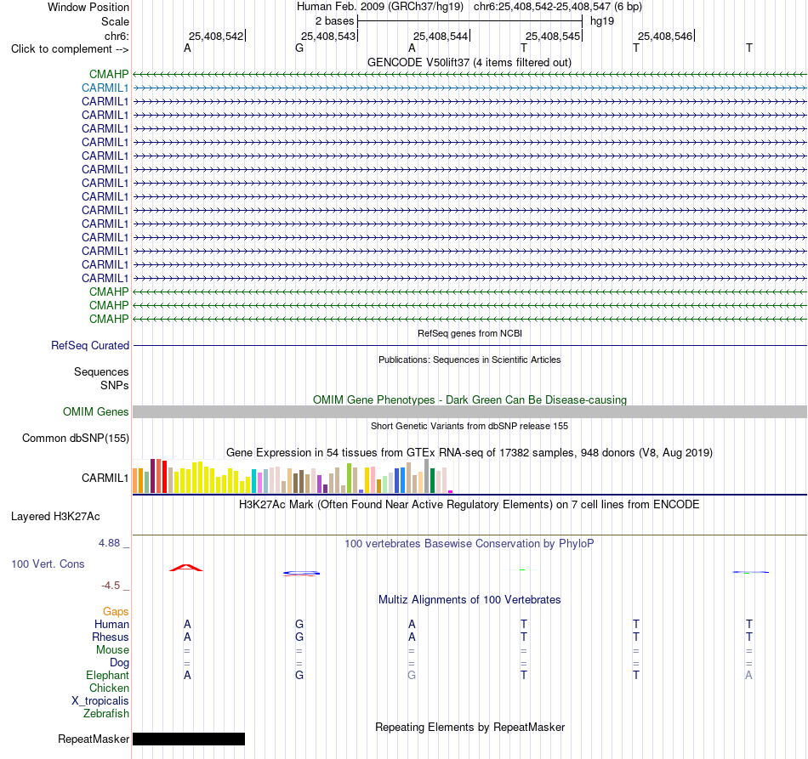The width and height of the screenshot is (808, 759).
Task: Click base G in the Rhesus alignment row
Action: click(299, 637)
